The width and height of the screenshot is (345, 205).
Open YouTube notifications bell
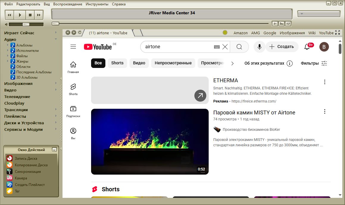[x=307, y=47]
